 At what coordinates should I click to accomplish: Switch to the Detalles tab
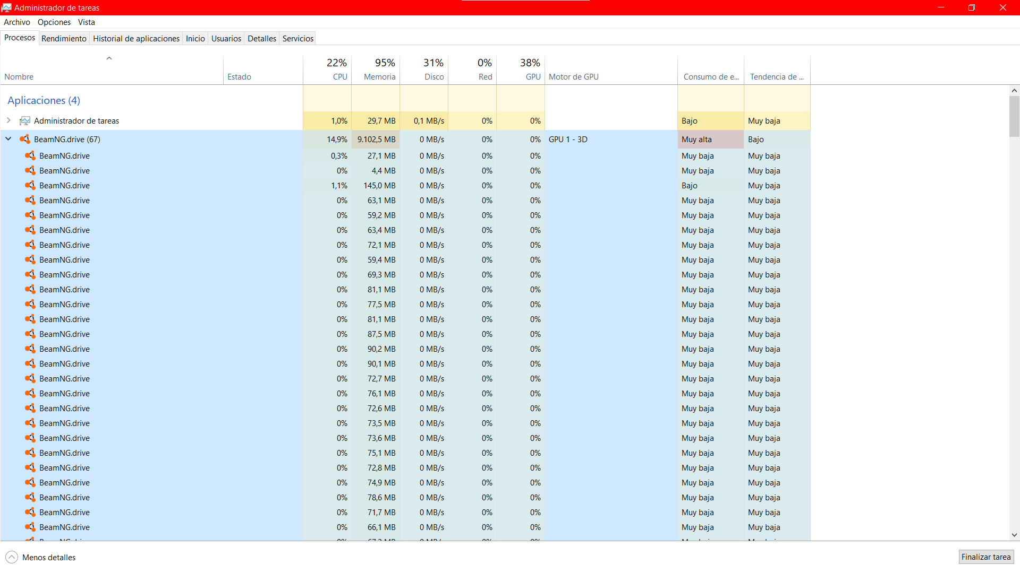(x=261, y=39)
